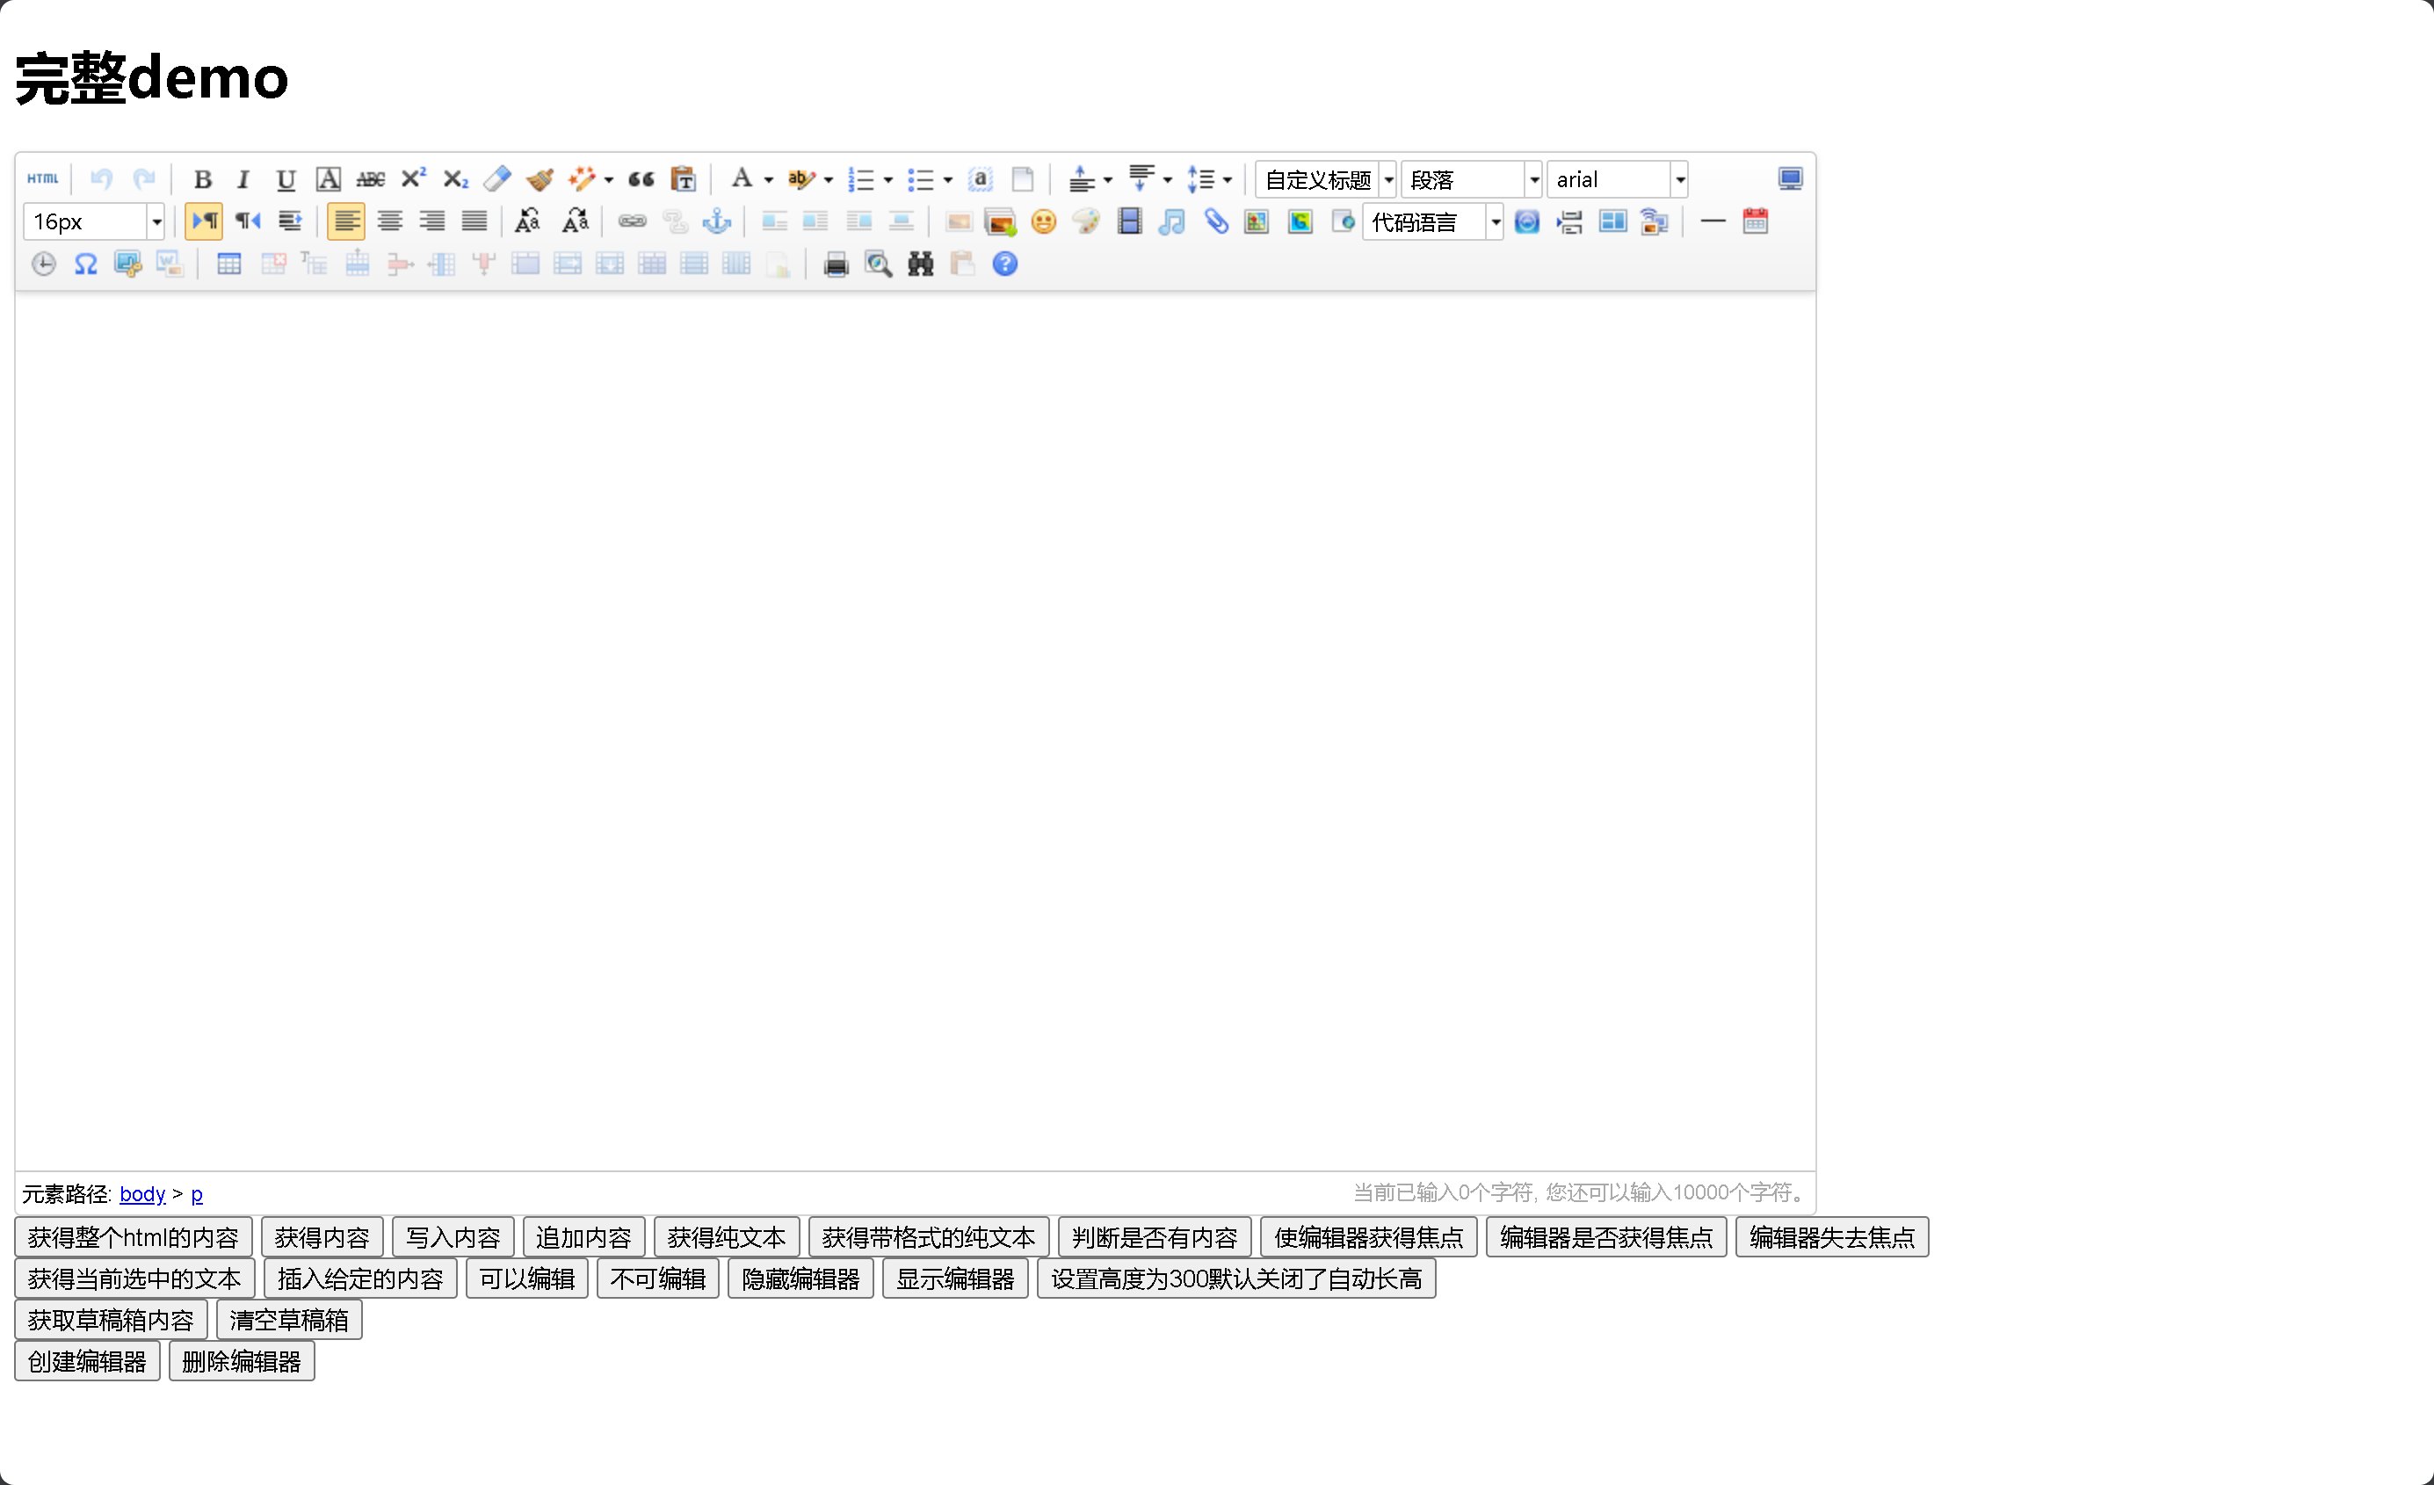Open help via the question mark icon
The image size is (2434, 1485).
click(x=1004, y=264)
